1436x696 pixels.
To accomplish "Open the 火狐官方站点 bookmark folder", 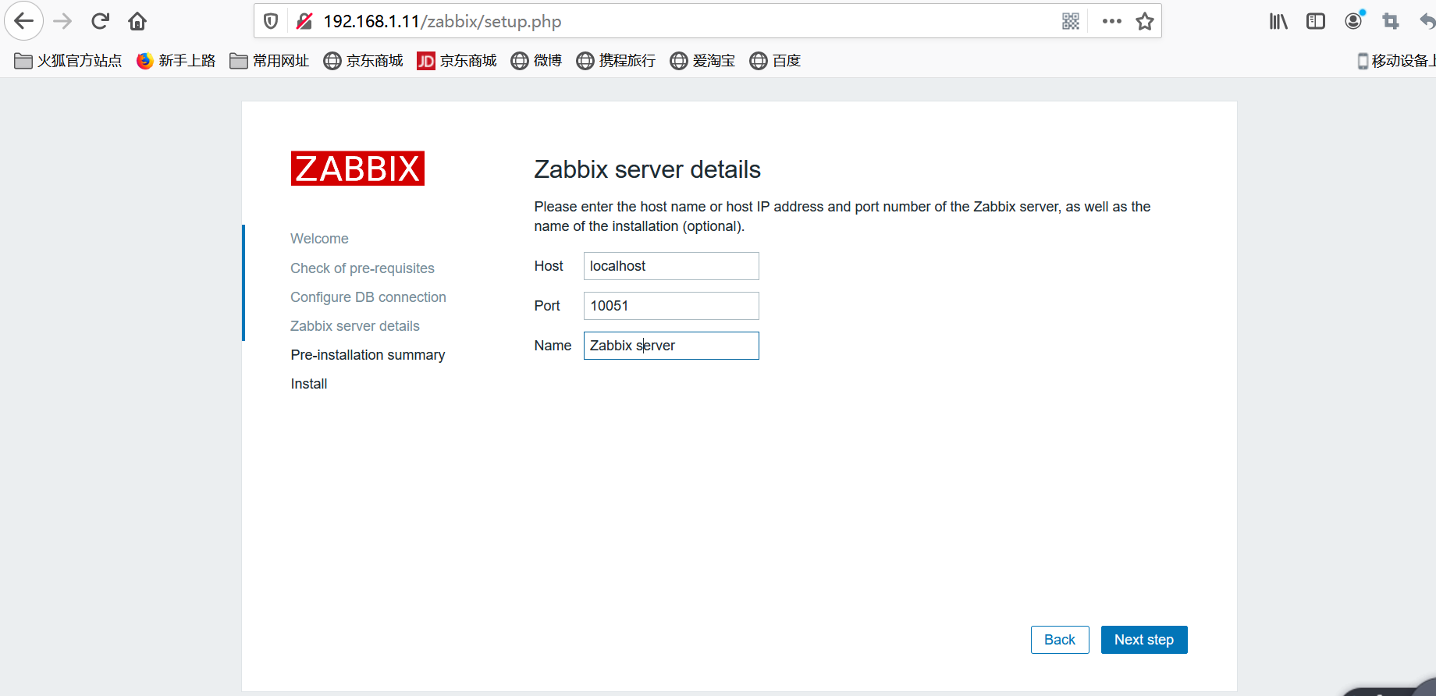I will tap(68, 61).
